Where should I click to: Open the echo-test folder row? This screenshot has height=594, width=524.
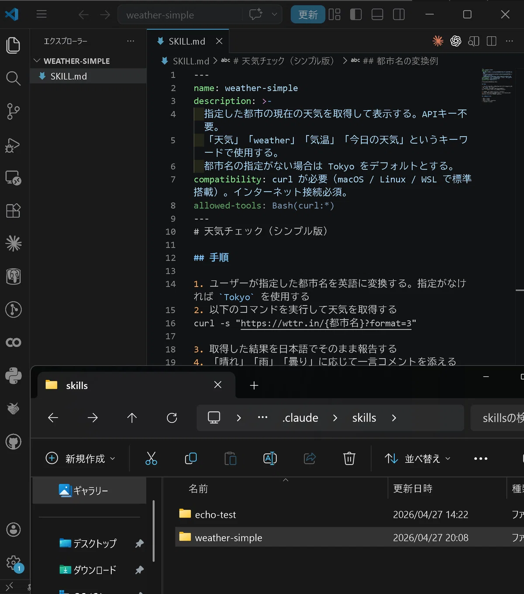(349, 515)
